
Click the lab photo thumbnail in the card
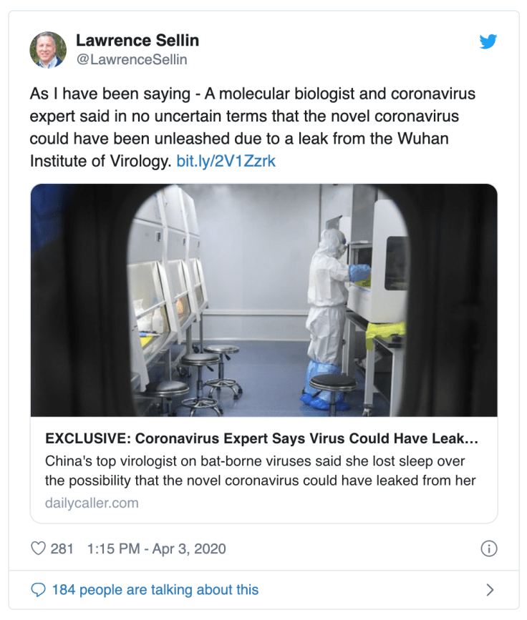coord(263,300)
